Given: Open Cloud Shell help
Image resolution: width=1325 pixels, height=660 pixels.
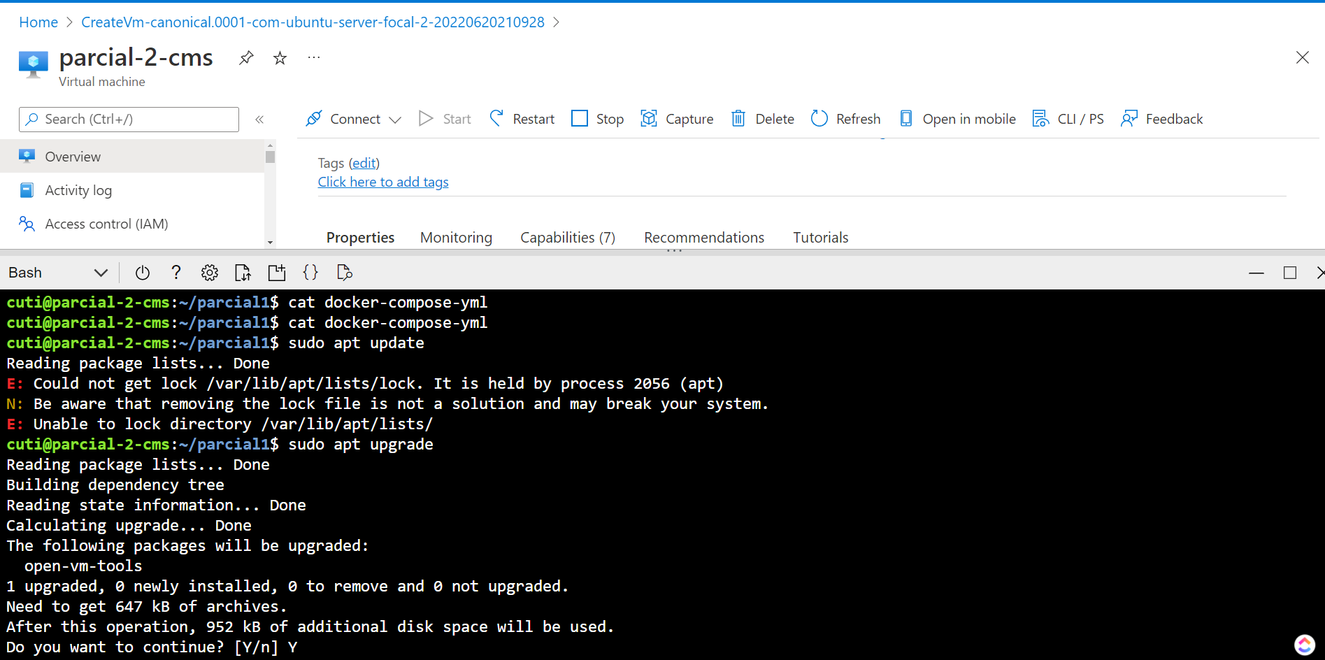Looking at the screenshot, I should pyautogui.click(x=176, y=273).
